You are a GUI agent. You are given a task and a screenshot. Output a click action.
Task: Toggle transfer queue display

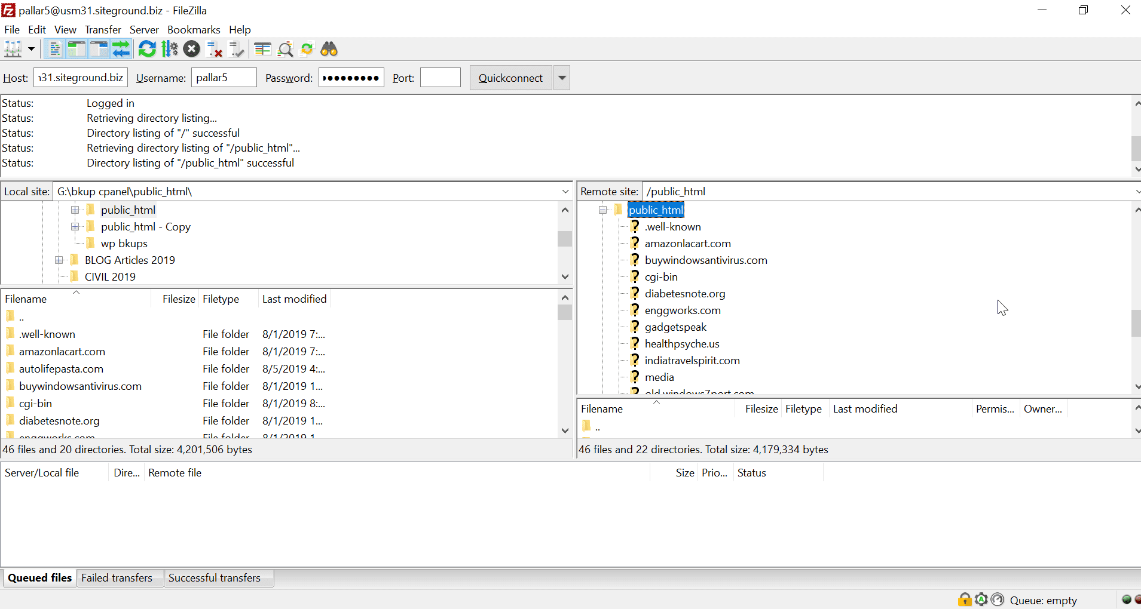(x=121, y=49)
